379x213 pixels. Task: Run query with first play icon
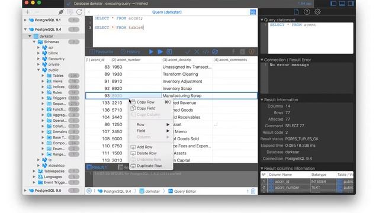click(151, 51)
